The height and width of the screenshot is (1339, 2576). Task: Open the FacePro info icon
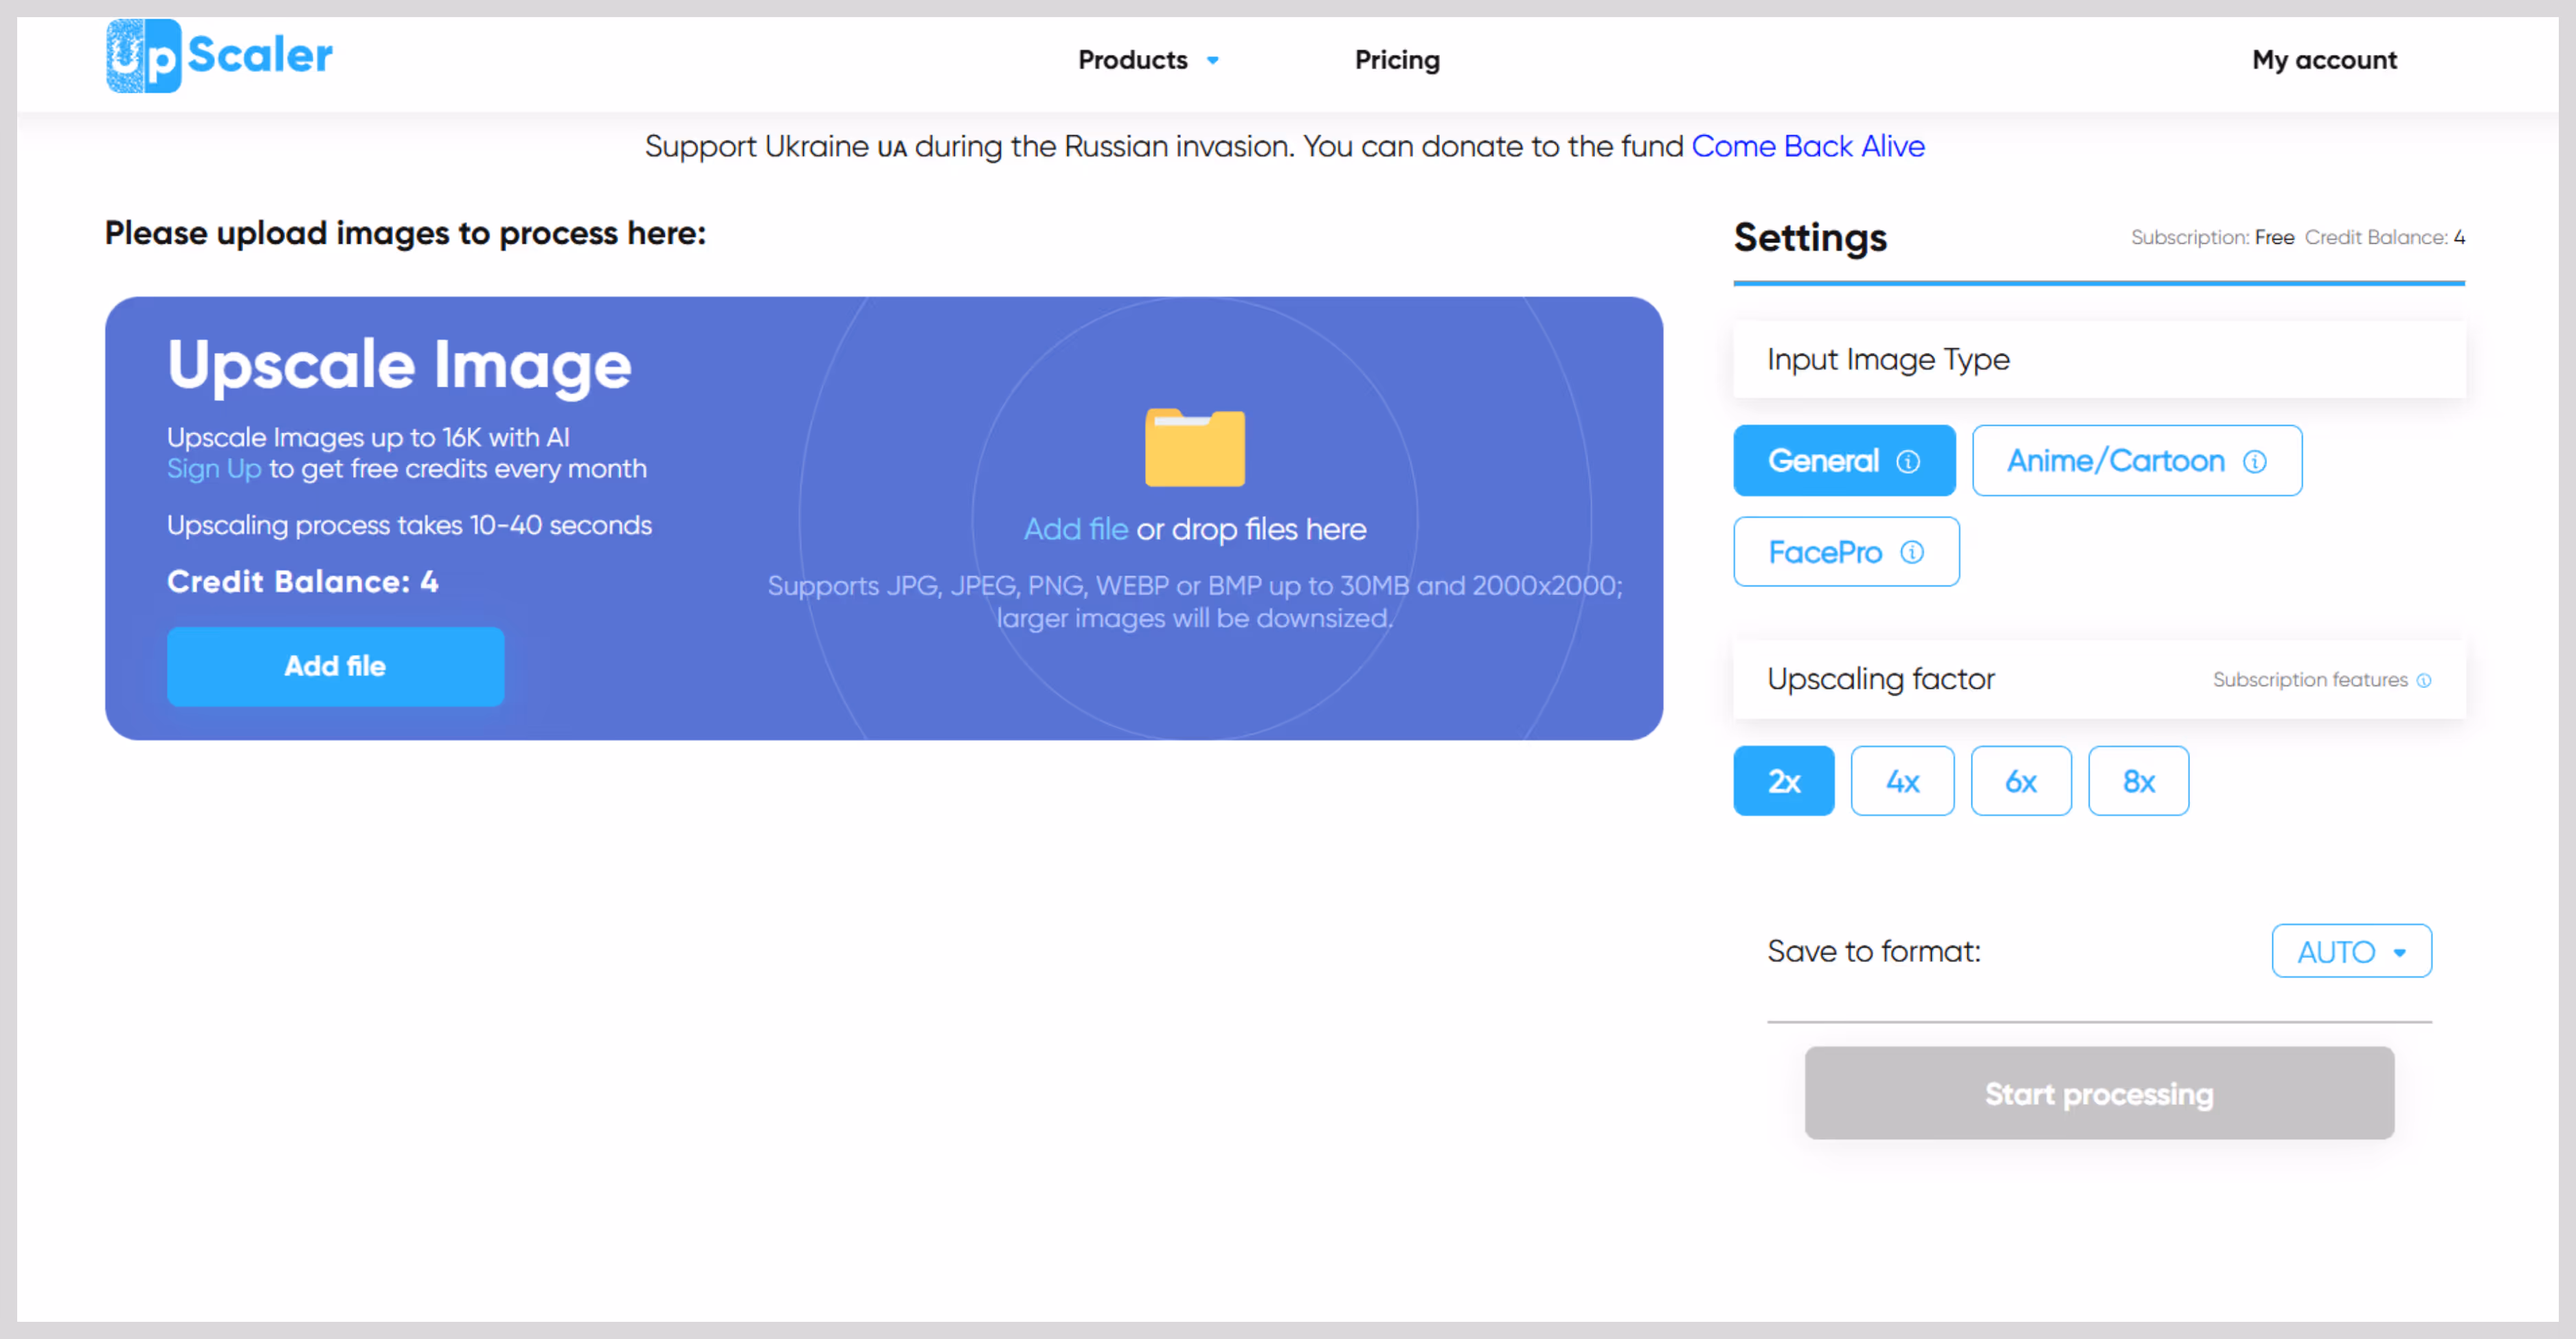pos(1912,553)
